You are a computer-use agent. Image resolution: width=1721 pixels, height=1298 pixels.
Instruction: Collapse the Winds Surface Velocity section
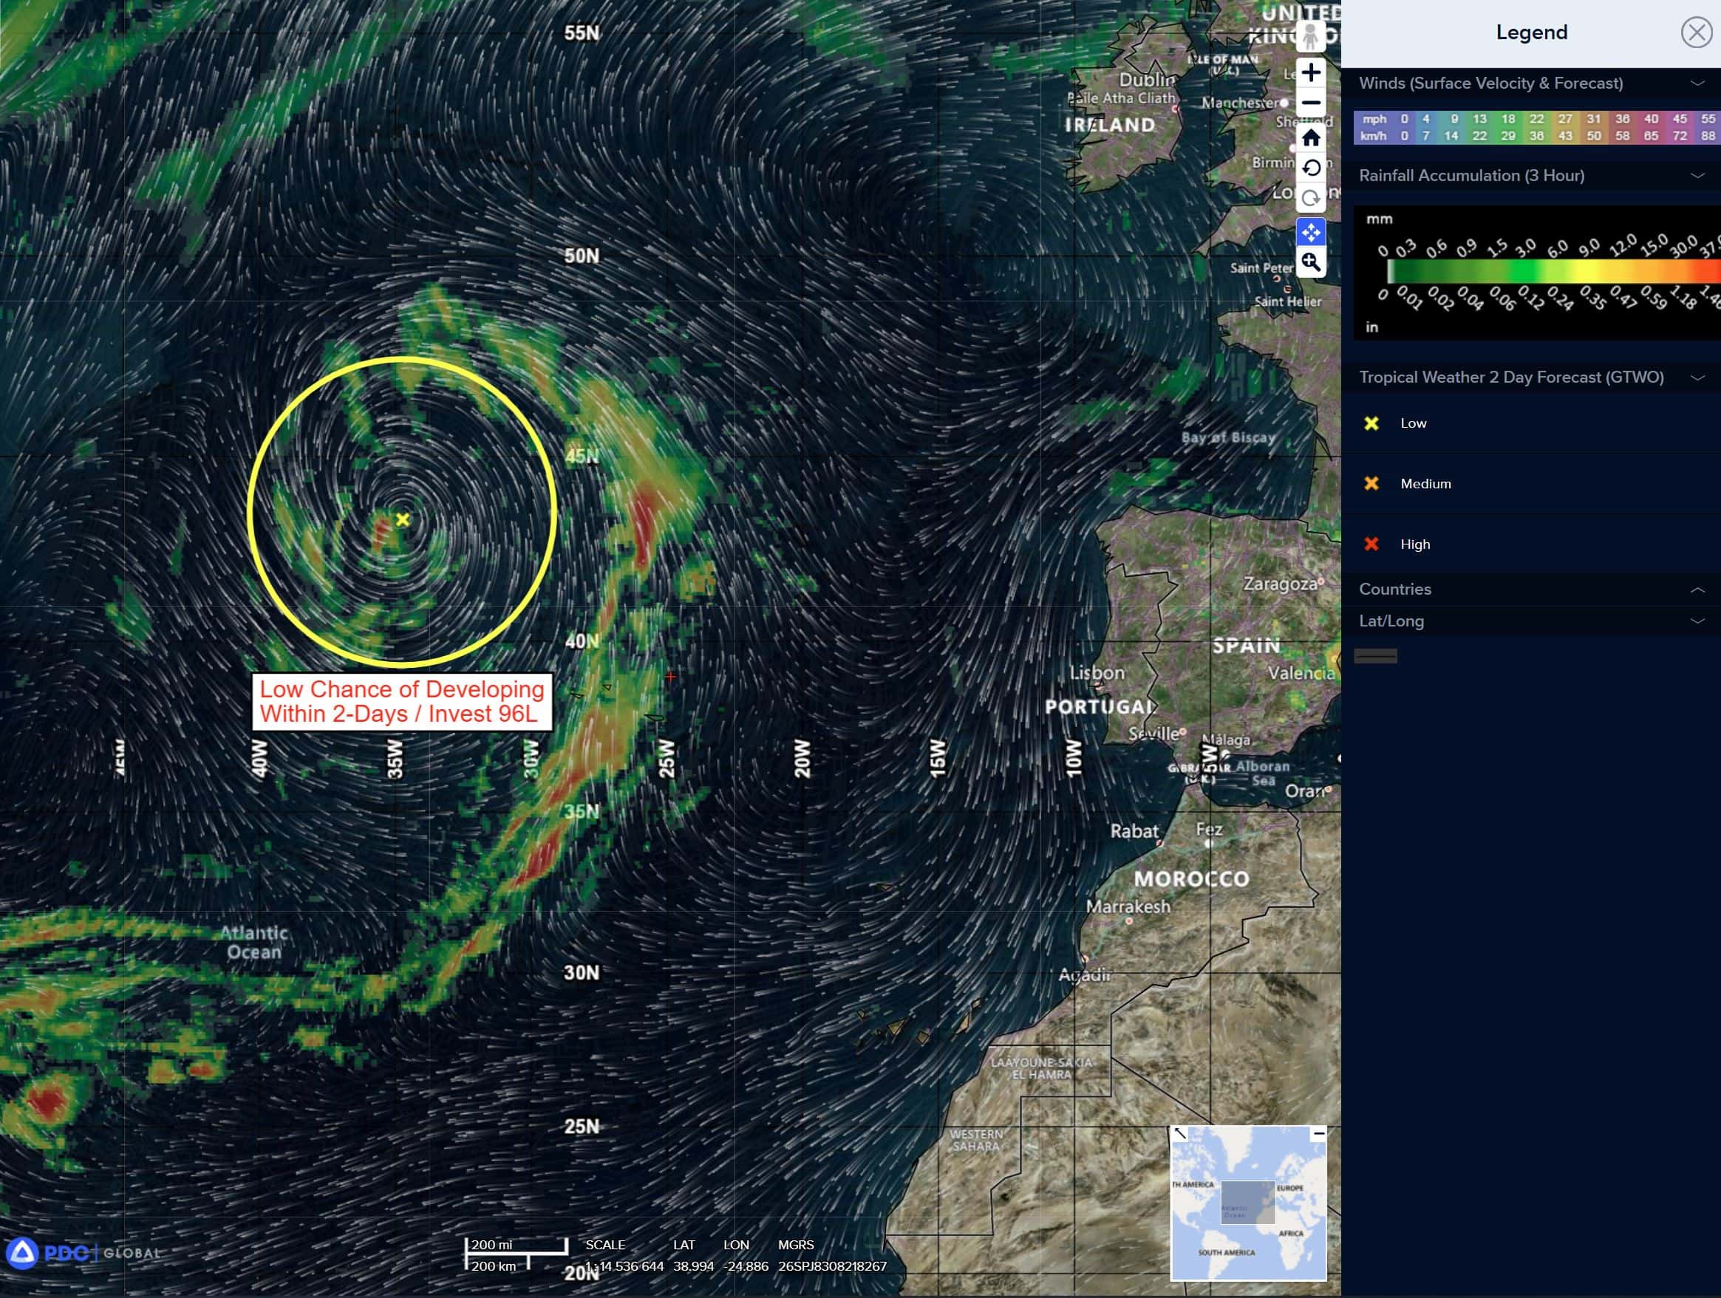point(1697,83)
